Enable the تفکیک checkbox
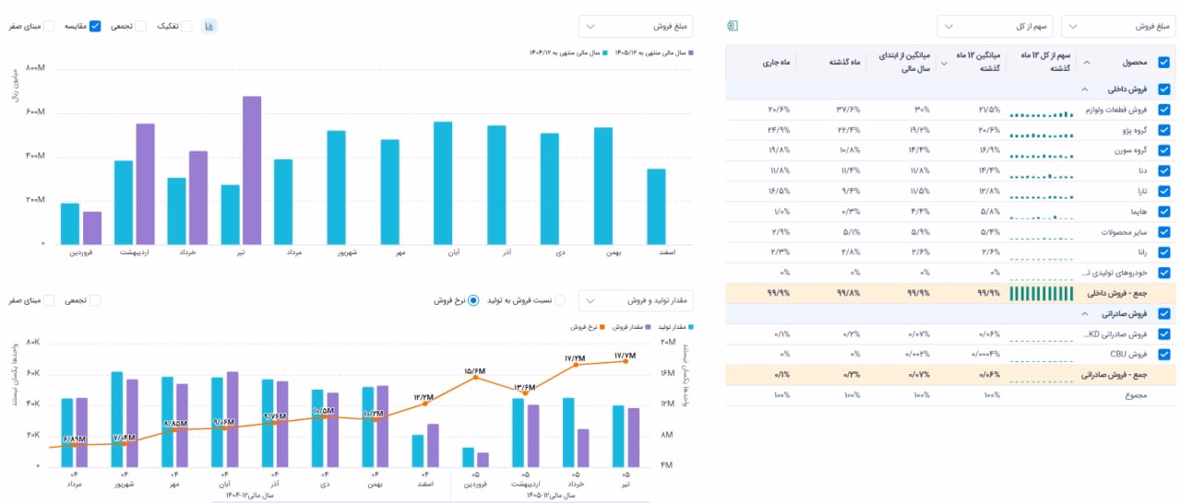The image size is (1181, 503). pos(186,27)
